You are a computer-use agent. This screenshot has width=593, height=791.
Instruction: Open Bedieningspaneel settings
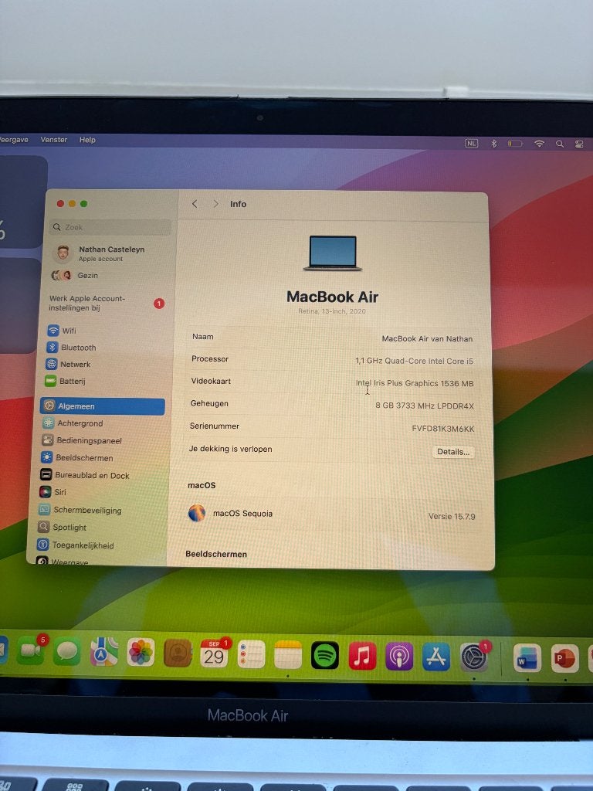click(82, 440)
